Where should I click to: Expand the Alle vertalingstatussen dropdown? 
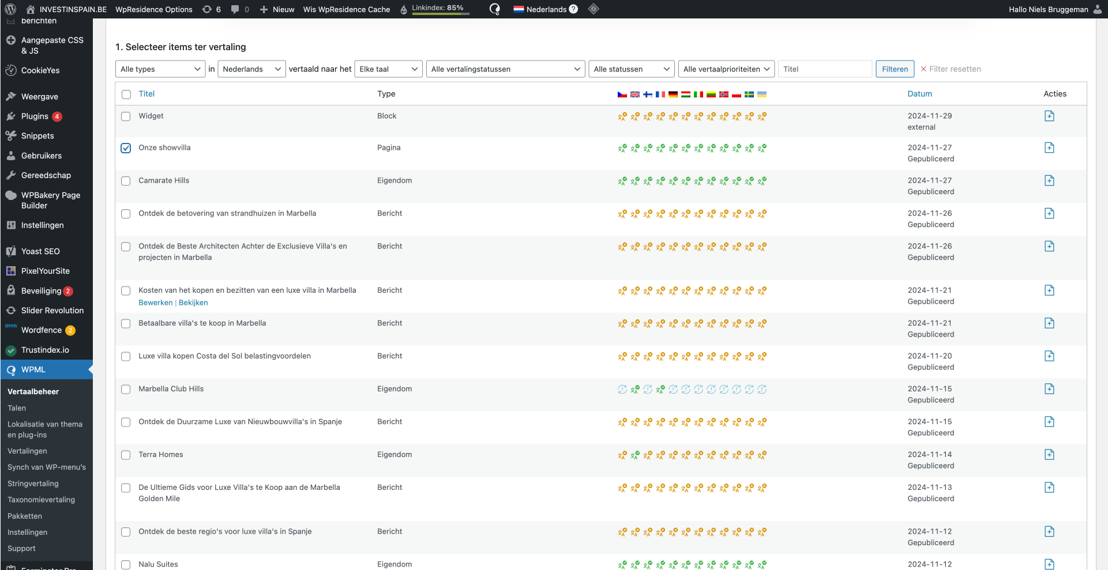pyautogui.click(x=505, y=69)
